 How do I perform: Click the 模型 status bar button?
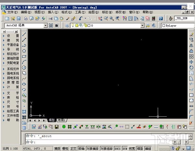point(140,148)
